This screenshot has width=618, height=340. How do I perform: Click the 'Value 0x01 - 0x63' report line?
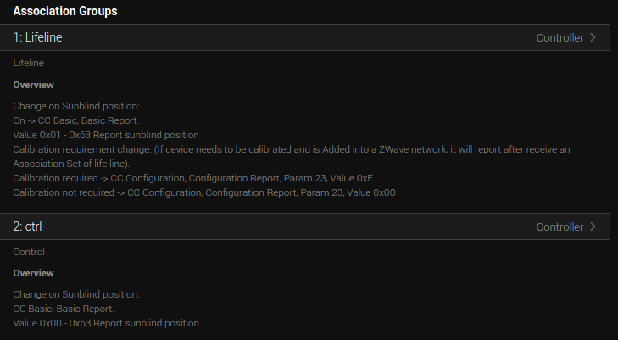click(106, 135)
